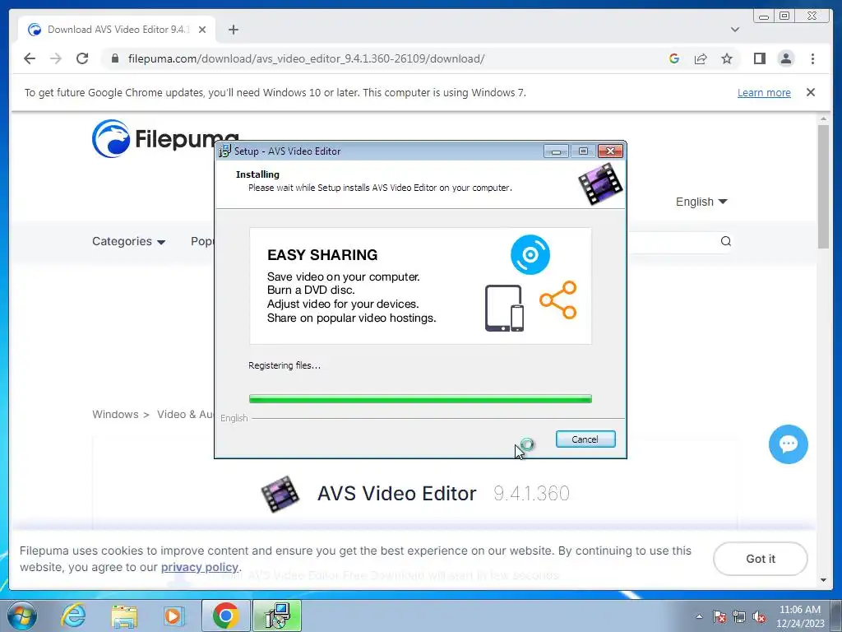Click the AVS film strip icon in setup header
Image resolution: width=842 pixels, height=632 pixels.
click(600, 184)
